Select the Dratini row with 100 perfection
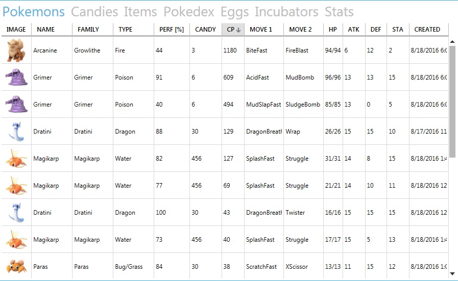 225,213
